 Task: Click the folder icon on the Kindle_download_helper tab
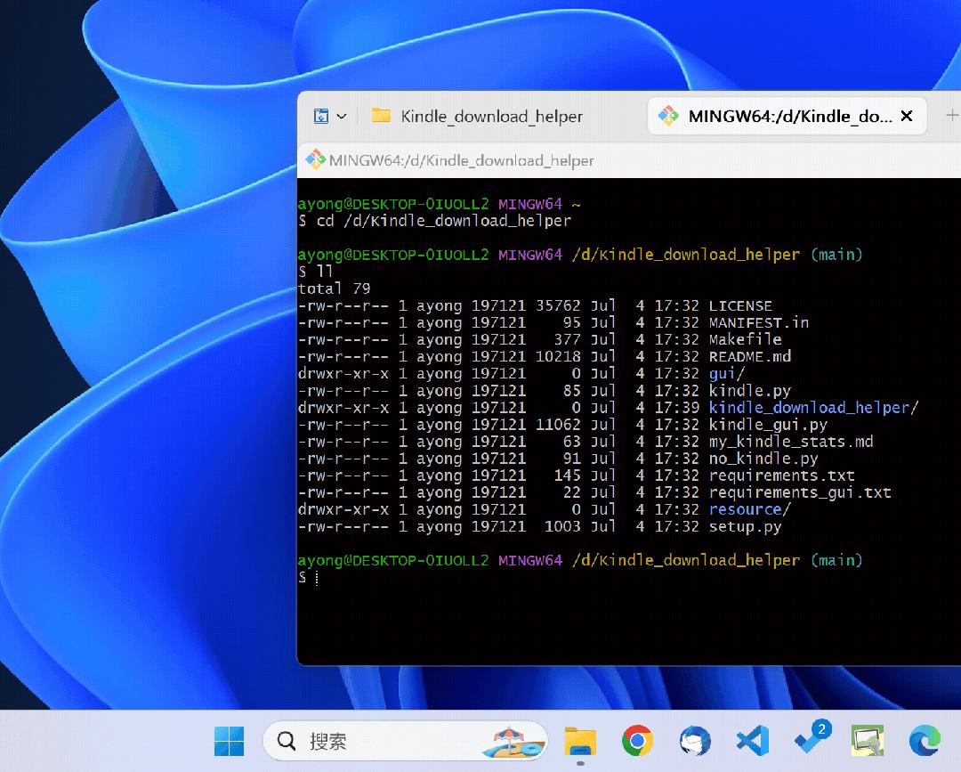click(x=380, y=116)
